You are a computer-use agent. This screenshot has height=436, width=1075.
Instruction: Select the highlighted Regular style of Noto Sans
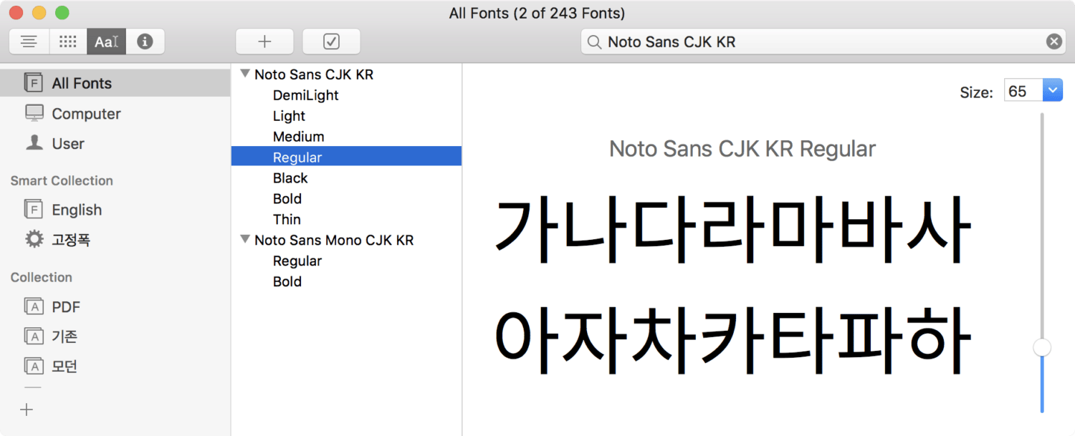pos(346,158)
